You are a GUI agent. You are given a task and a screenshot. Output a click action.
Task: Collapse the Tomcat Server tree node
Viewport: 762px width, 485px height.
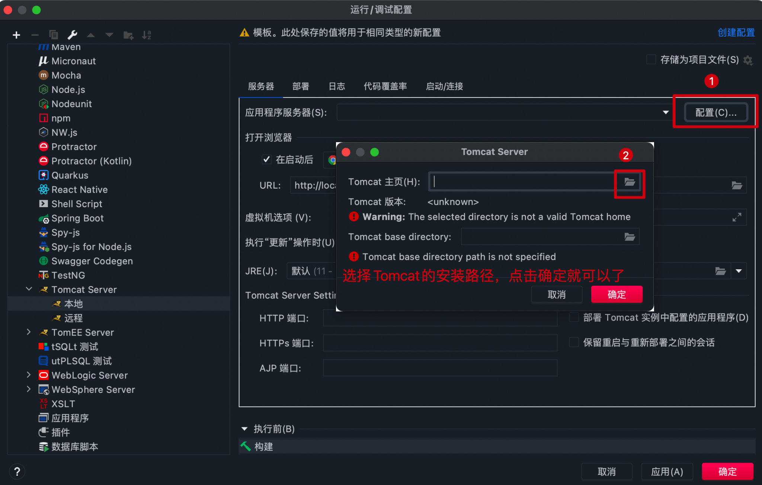pyautogui.click(x=29, y=289)
